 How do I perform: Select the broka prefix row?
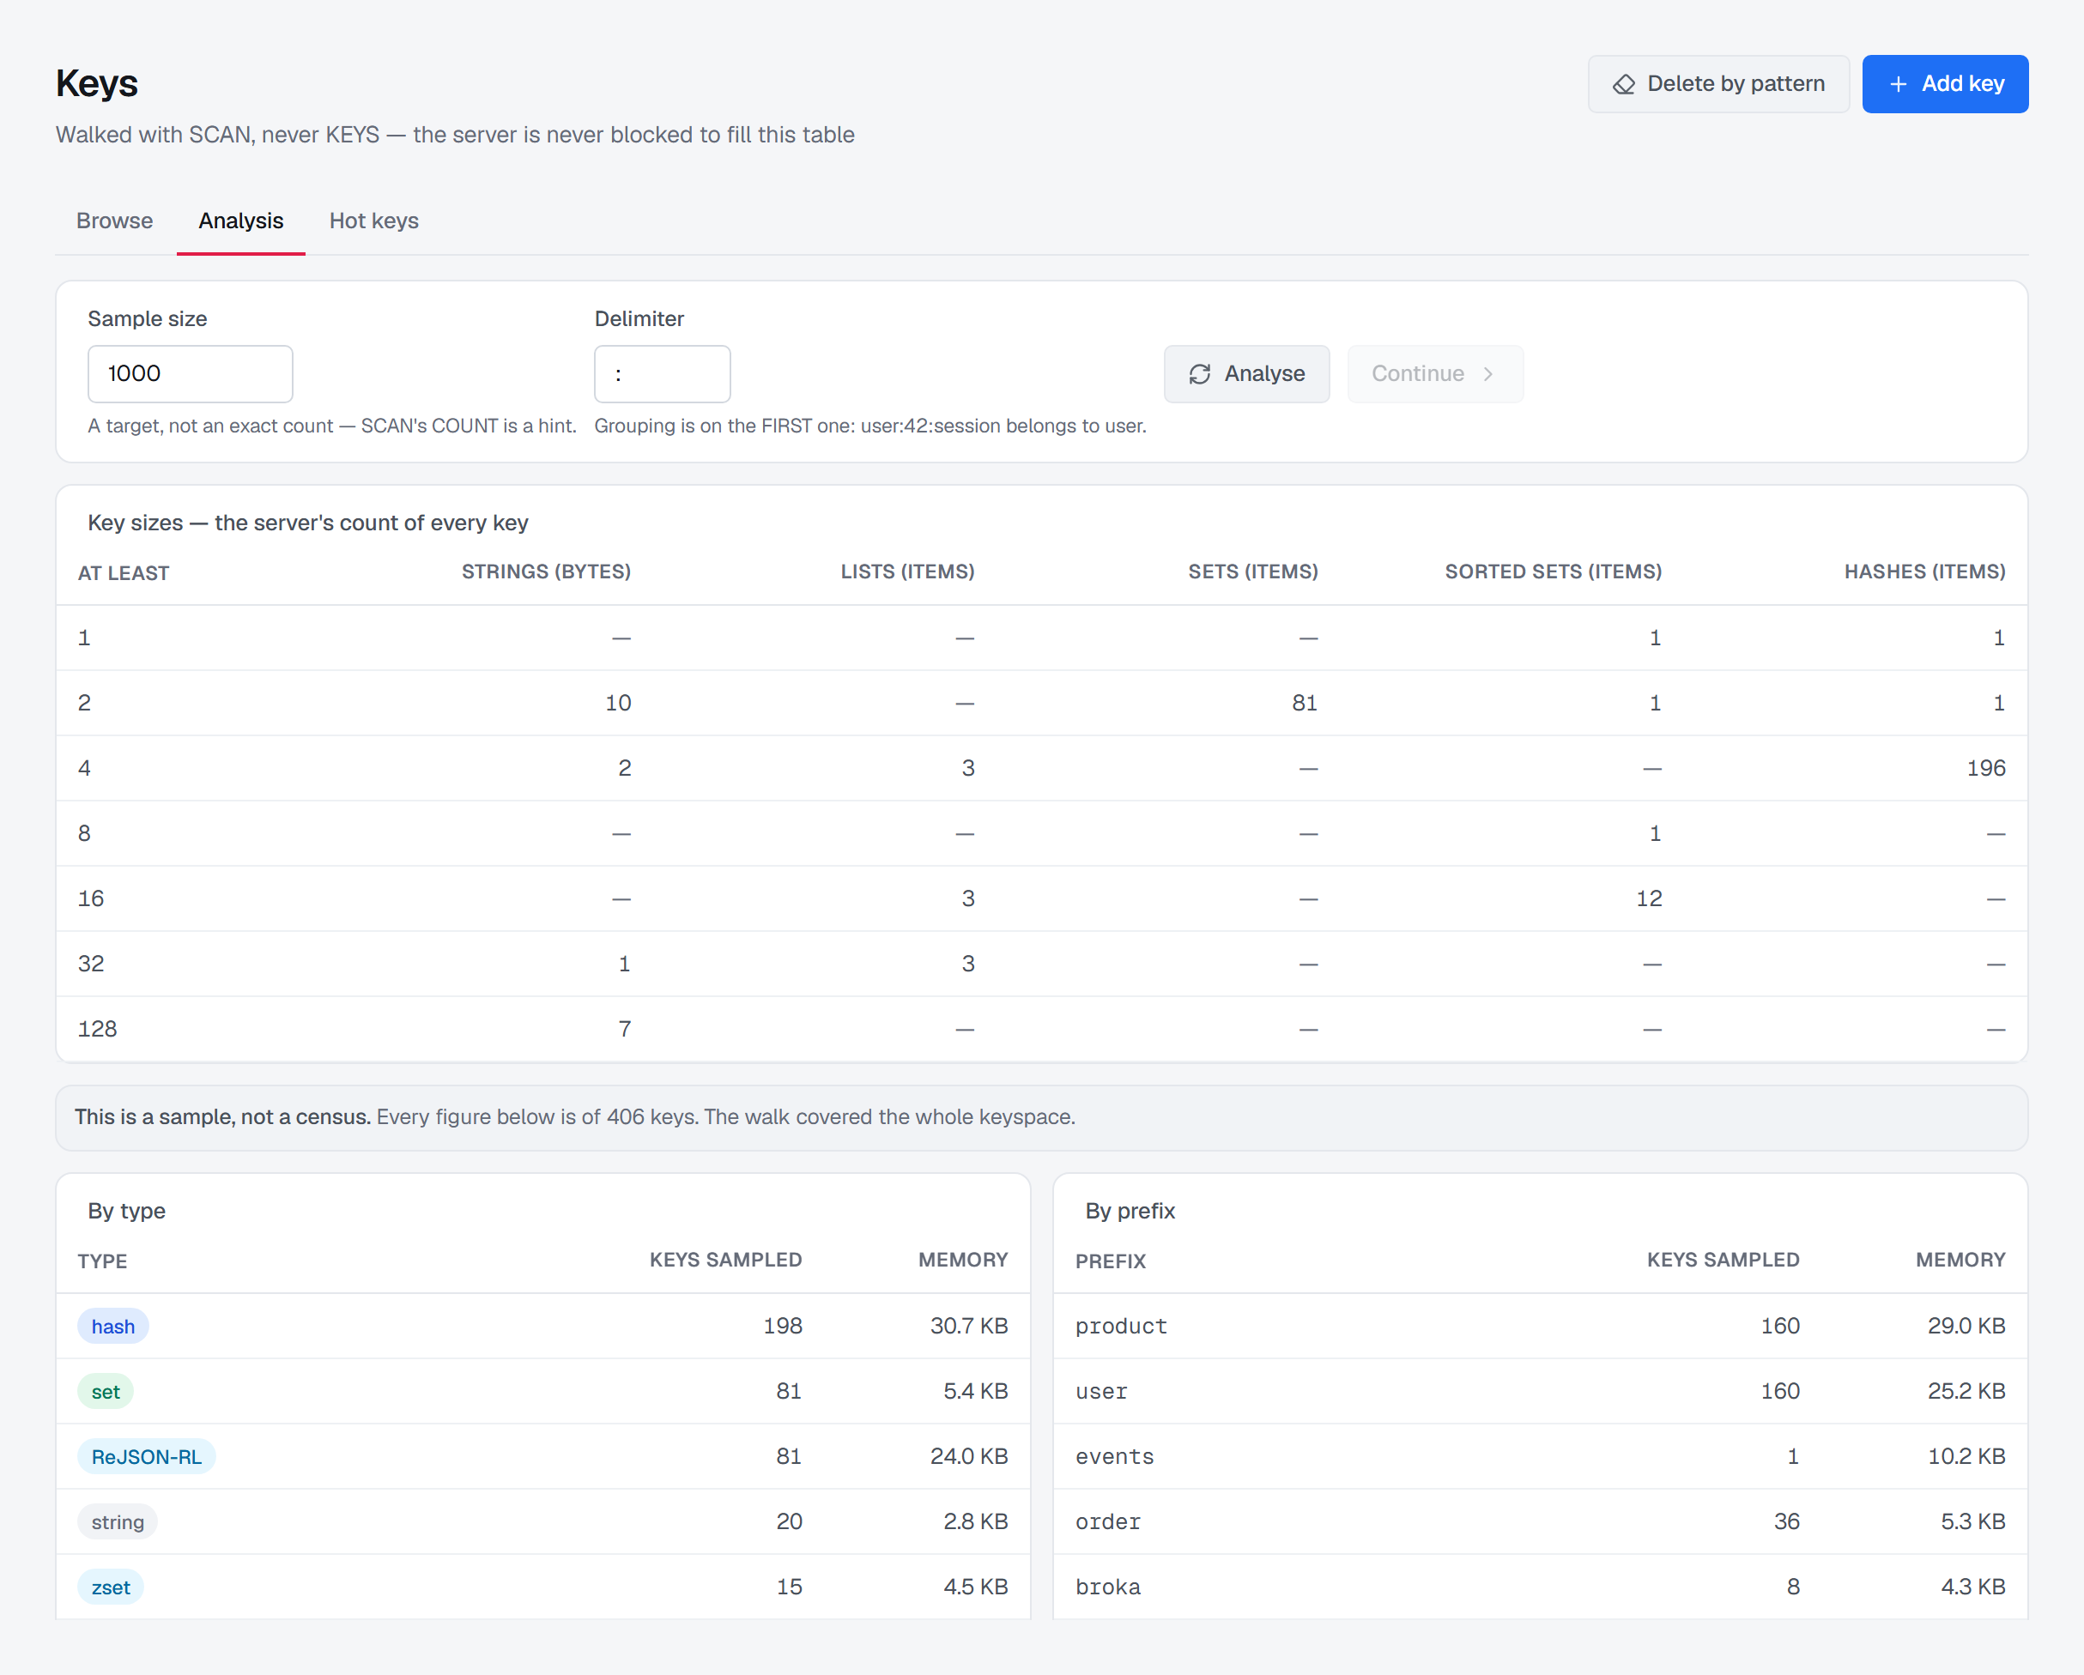coord(1541,1587)
